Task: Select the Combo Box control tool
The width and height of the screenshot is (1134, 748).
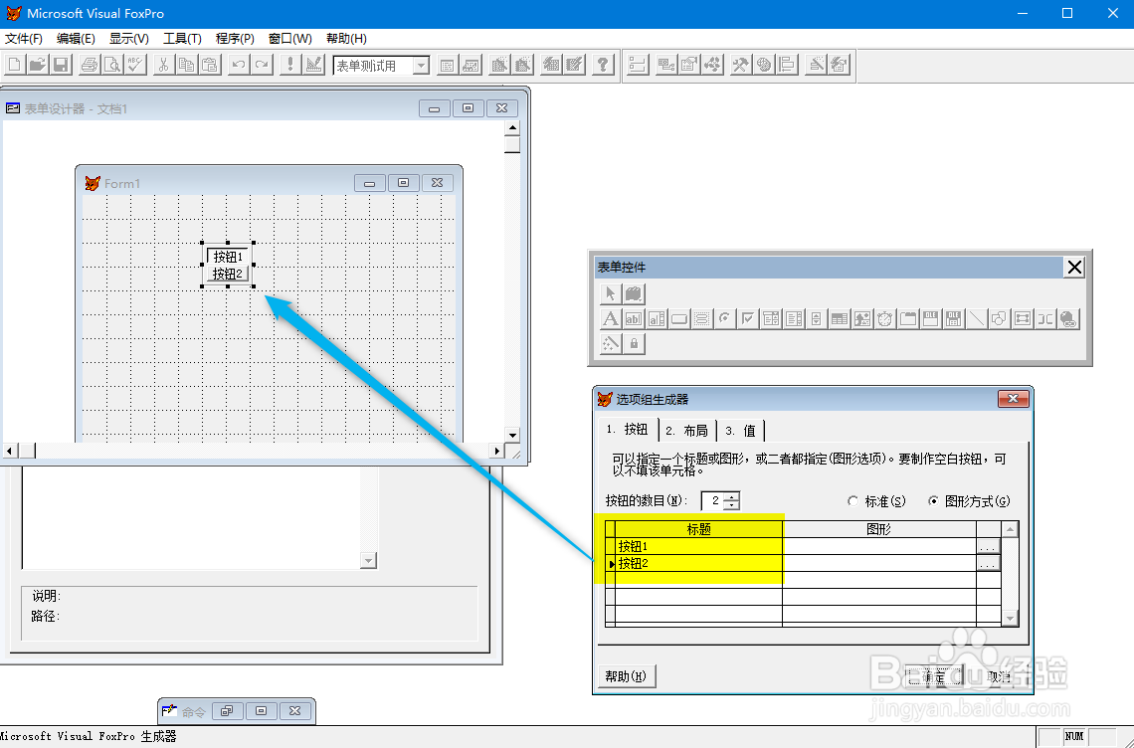Action: click(x=771, y=319)
